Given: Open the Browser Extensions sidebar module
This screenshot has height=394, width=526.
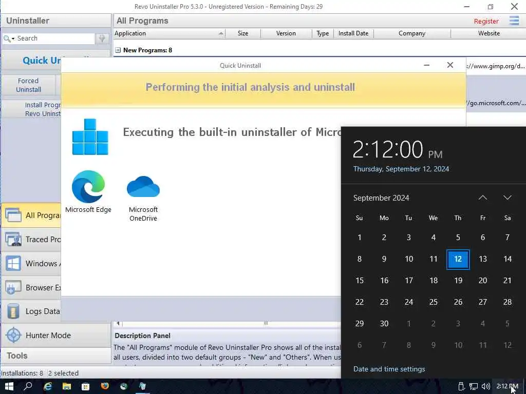Looking at the screenshot, I should pos(31,287).
